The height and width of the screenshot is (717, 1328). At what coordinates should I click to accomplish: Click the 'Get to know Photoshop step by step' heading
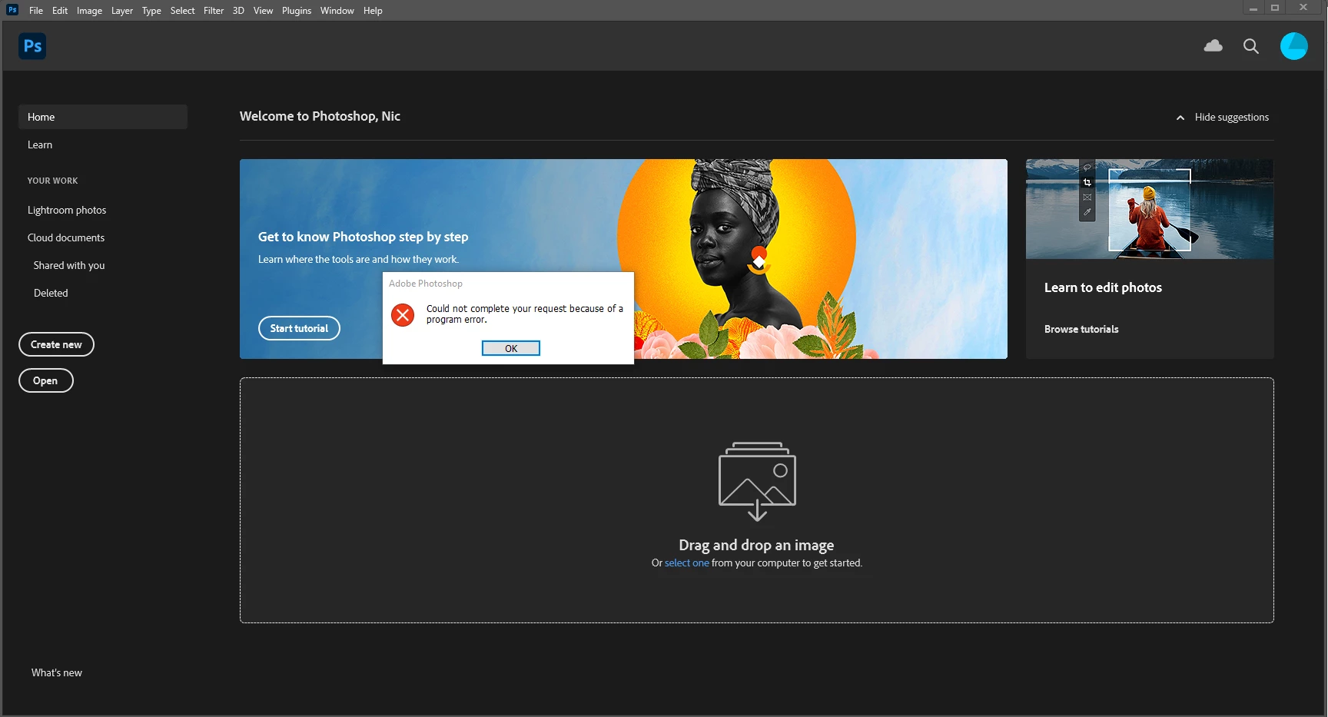tap(363, 237)
